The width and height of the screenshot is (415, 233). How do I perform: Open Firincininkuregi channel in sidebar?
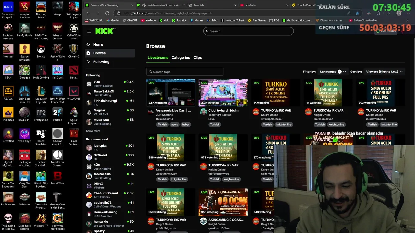click(110, 103)
